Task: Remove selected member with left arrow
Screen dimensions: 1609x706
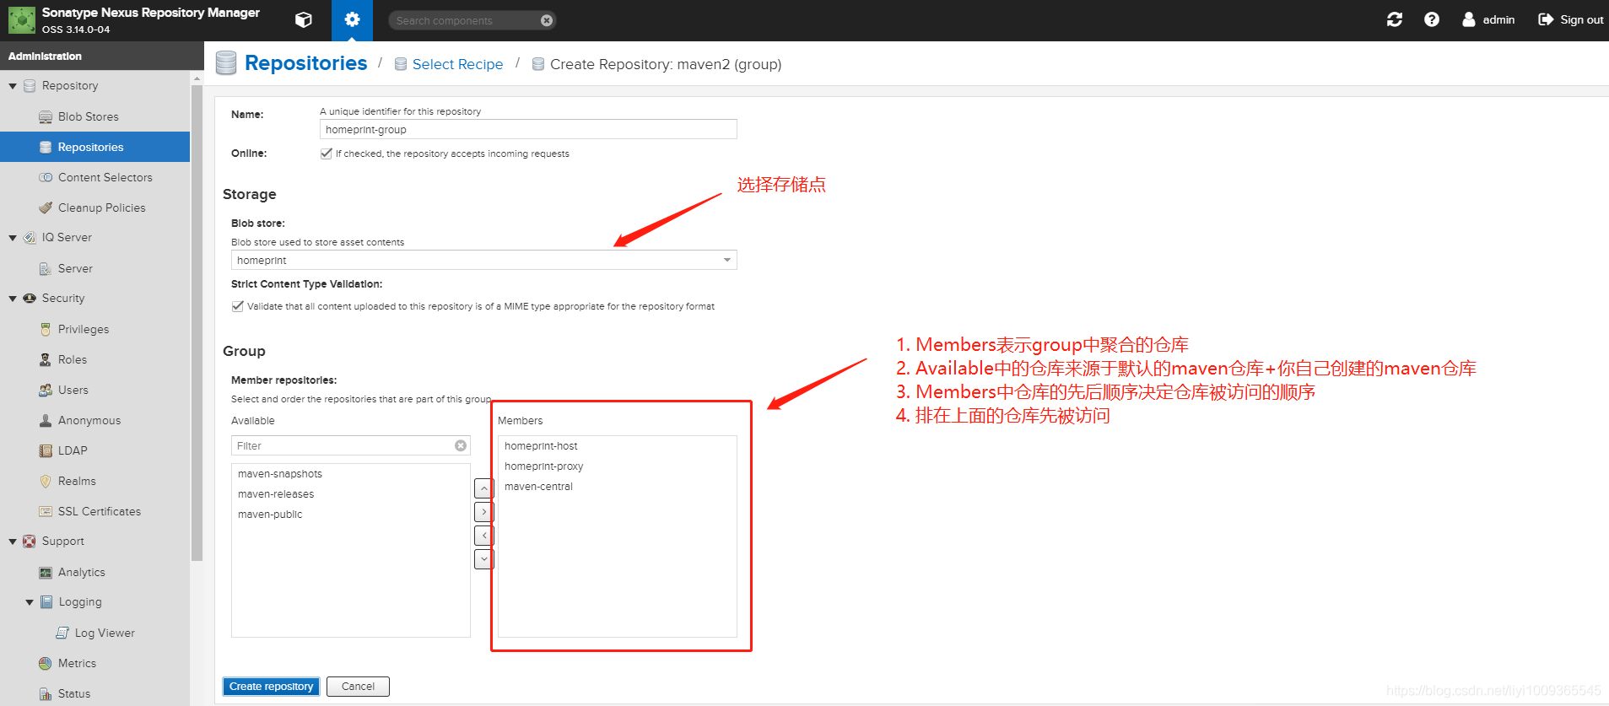Action: pyautogui.click(x=484, y=536)
